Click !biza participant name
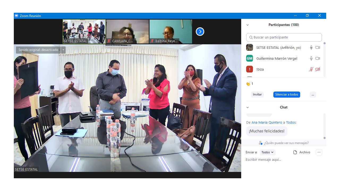Viewport: 340px width, 191px height. 260,69
